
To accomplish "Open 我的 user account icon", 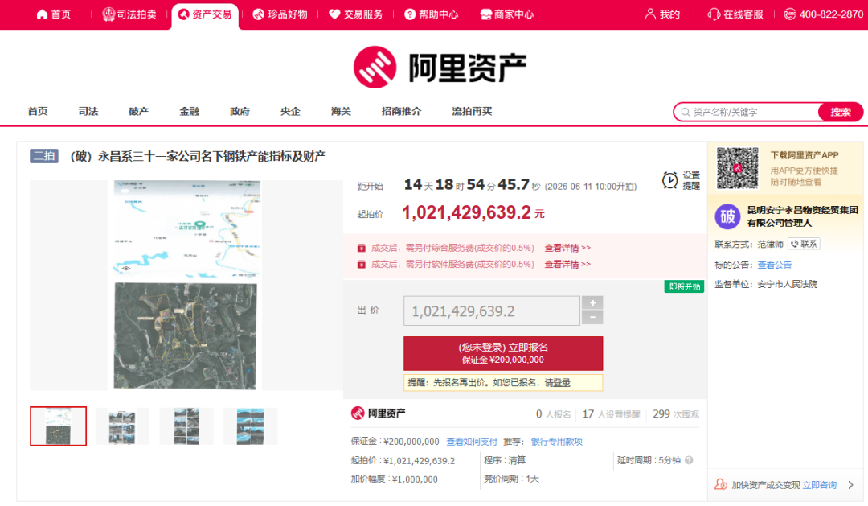I will [x=650, y=14].
